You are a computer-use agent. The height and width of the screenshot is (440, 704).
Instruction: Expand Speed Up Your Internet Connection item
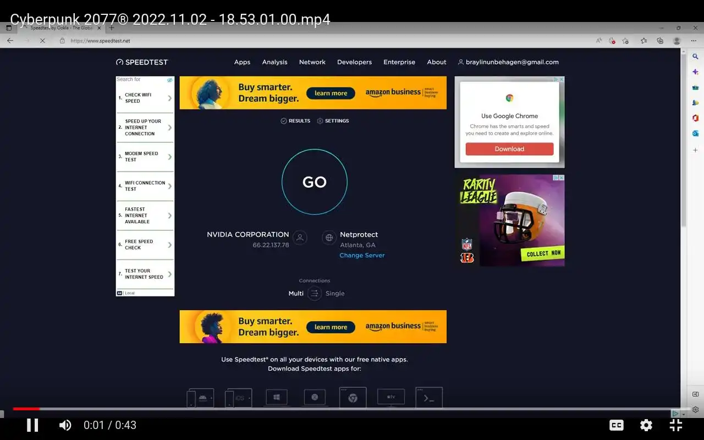pyautogui.click(x=145, y=128)
